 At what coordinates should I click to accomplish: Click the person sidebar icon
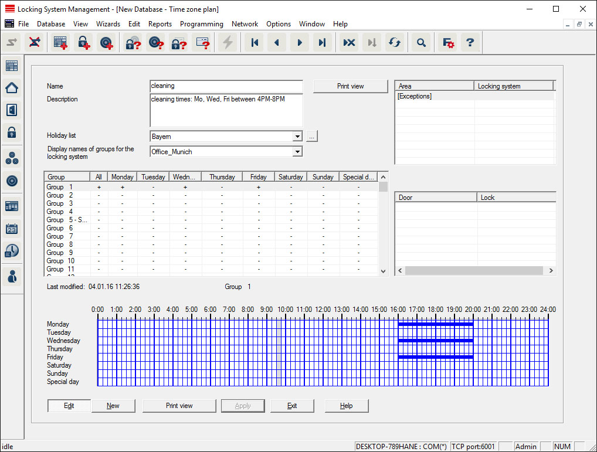click(x=12, y=276)
